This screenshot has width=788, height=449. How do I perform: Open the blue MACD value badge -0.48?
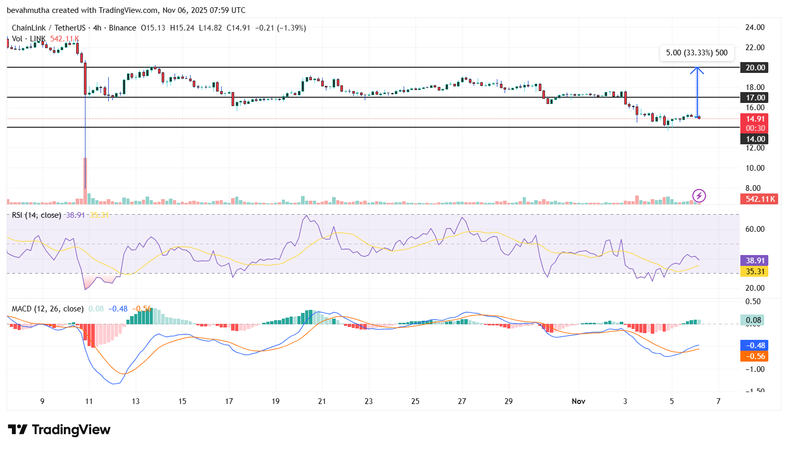pos(754,345)
